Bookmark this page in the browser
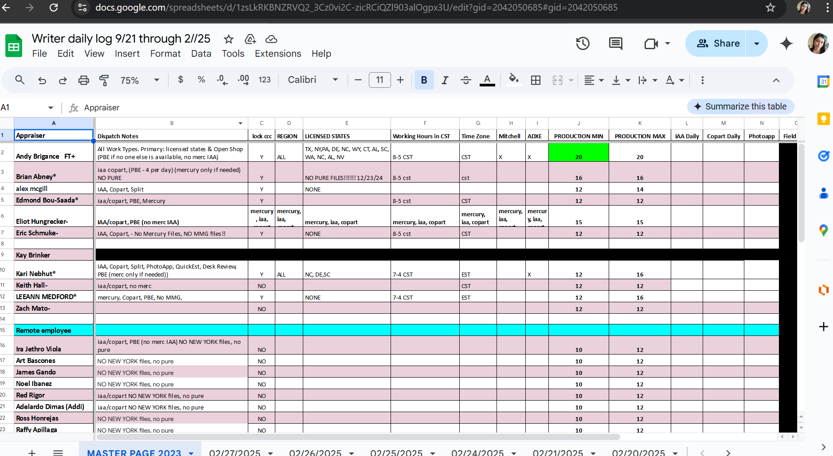833x456 pixels. (770, 8)
